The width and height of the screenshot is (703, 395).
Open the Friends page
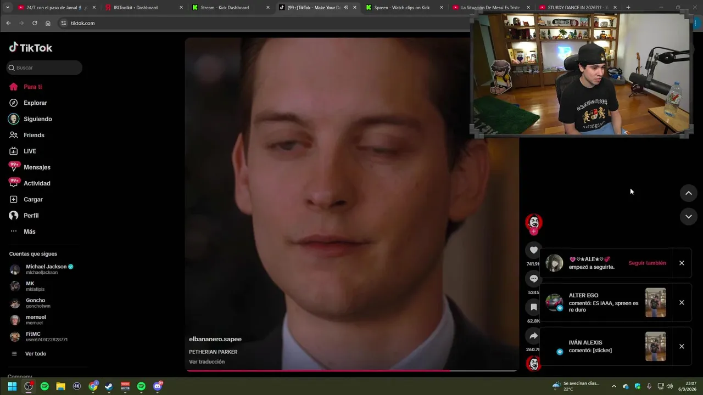(27, 135)
